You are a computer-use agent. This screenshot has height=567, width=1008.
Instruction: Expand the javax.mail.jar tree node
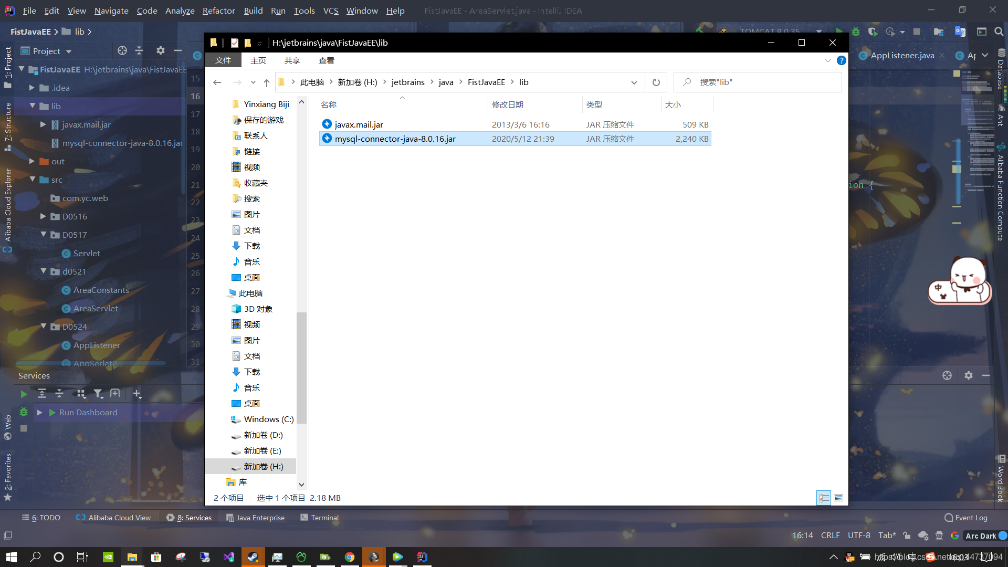tap(43, 124)
